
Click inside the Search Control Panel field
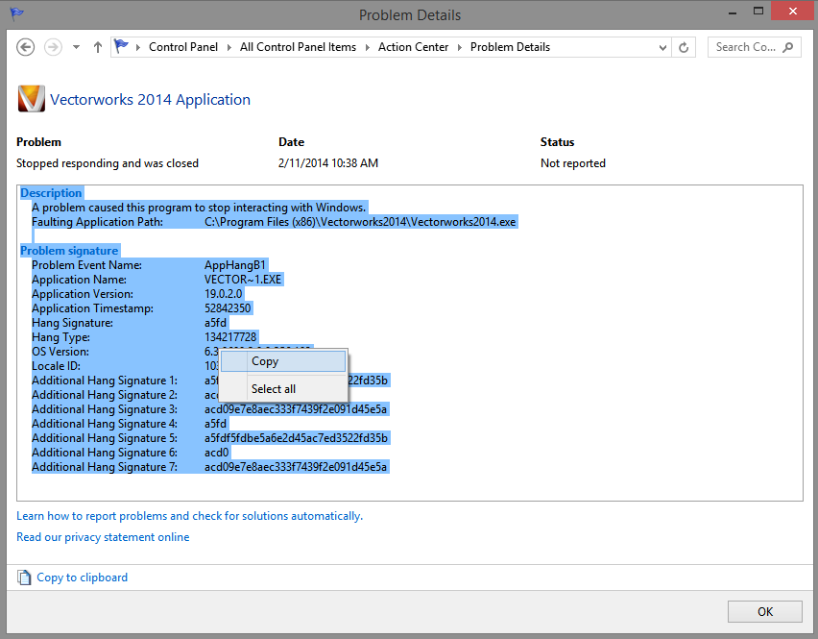click(x=745, y=47)
